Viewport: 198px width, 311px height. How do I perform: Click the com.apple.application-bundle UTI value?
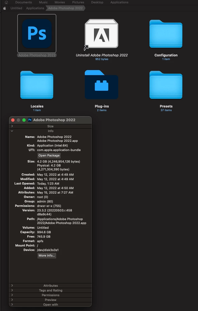59,150
